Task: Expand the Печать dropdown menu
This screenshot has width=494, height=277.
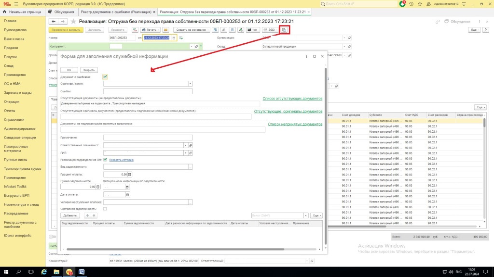Action: [150, 30]
